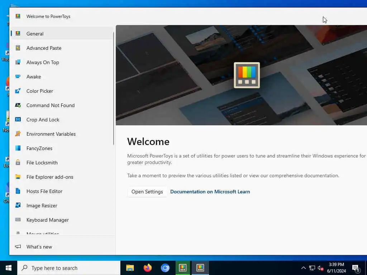This screenshot has width=367, height=275.
Task: Click the muted volume tray icon
Action: [x=320, y=268]
